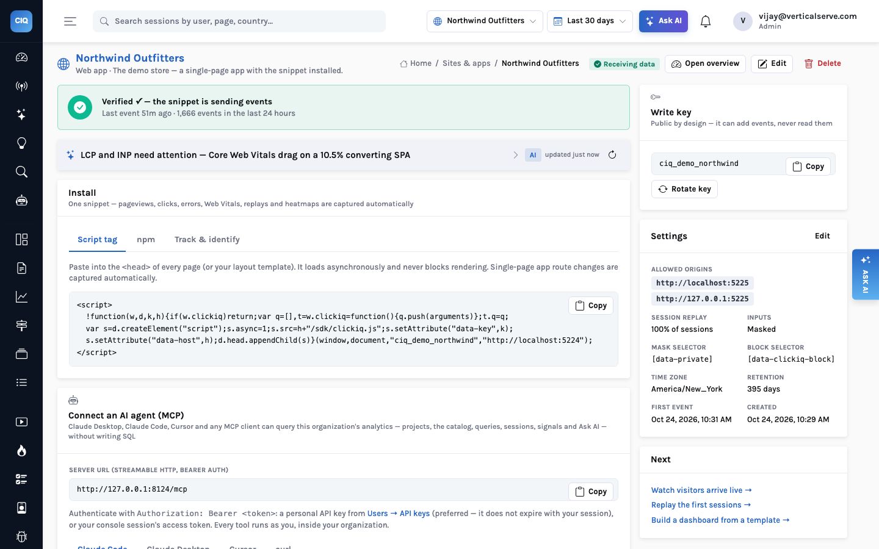
Task: Follow the Replay the first sessions link
Action: (x=701, y=505)
